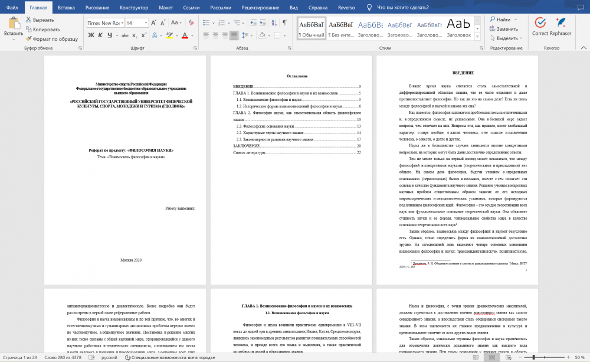Increase paragraph indent
Screen dimensions: 590x362
coord(263,23)
